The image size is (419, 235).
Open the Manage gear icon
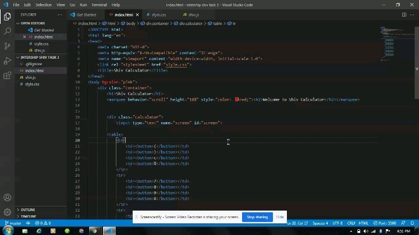coord(7,212)
